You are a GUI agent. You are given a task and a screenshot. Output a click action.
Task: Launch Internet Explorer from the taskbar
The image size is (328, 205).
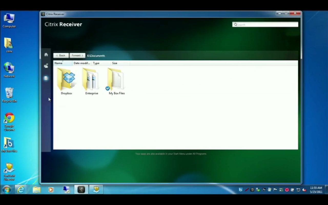(21, 190)
